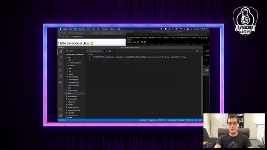Open LICENSE in the file tree
The height and width of the screenshot is (150, 267).
pyautogui.click(x=71, y=113)
